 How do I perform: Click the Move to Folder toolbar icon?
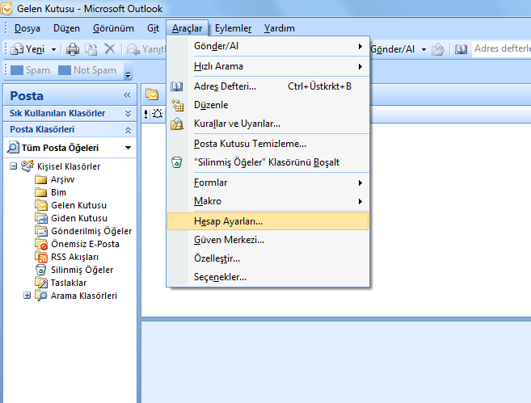pos(91,49)
